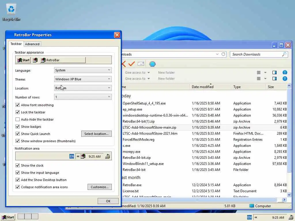Open the Language dropdown set to System

pyautogui.click(x=83, y=70)
